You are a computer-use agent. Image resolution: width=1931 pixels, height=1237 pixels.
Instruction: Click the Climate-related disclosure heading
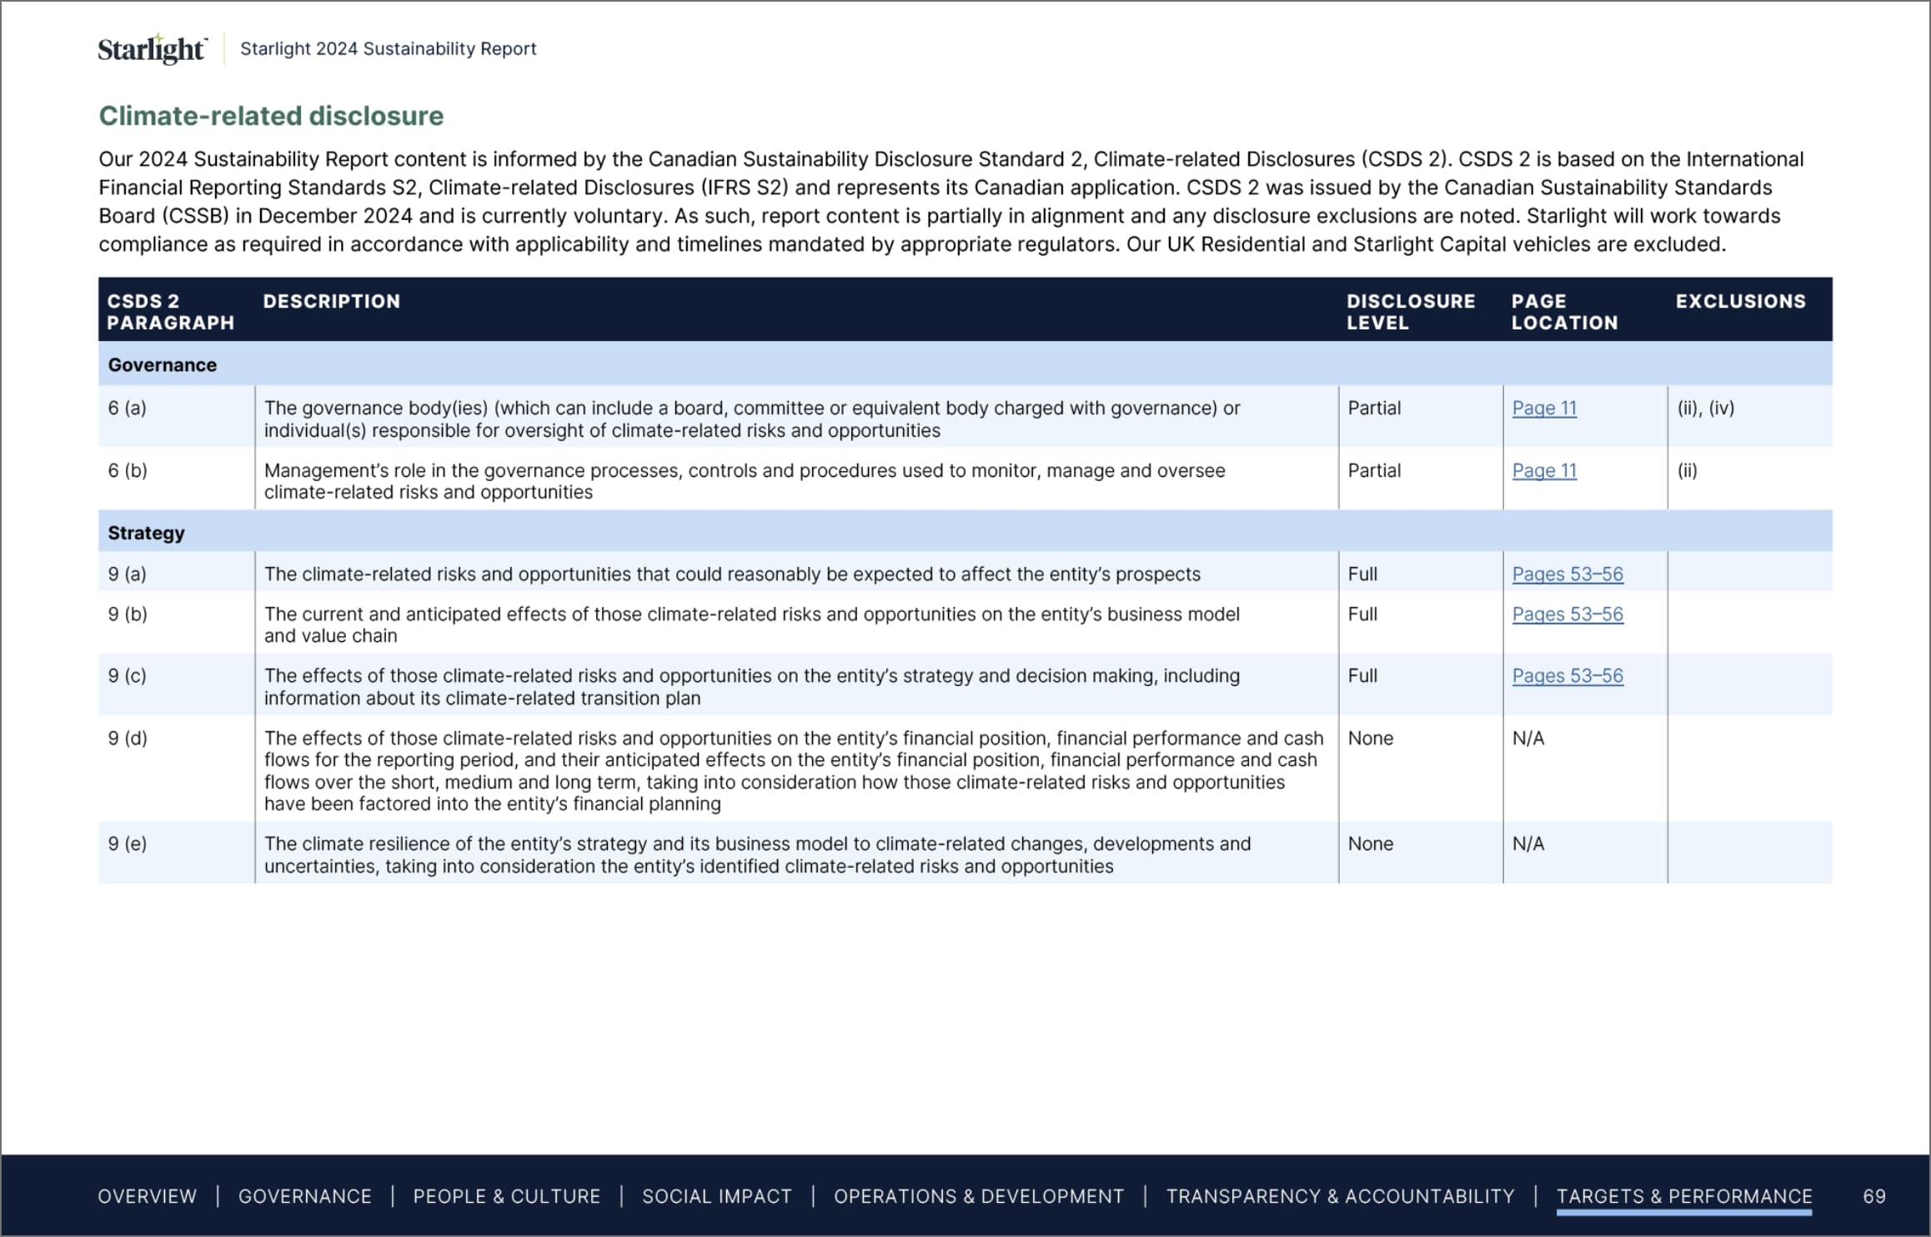tap(271, 115)
